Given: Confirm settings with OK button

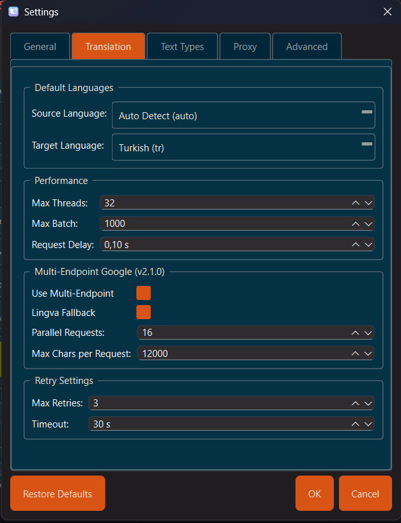Looking at the screenshot, I should point(314,494).
